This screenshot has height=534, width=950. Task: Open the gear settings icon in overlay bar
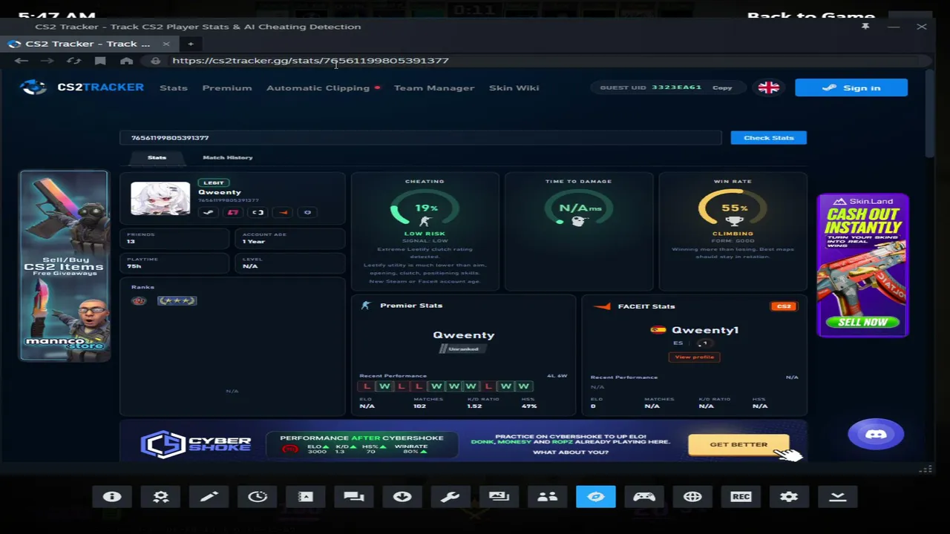click(789, 497)
